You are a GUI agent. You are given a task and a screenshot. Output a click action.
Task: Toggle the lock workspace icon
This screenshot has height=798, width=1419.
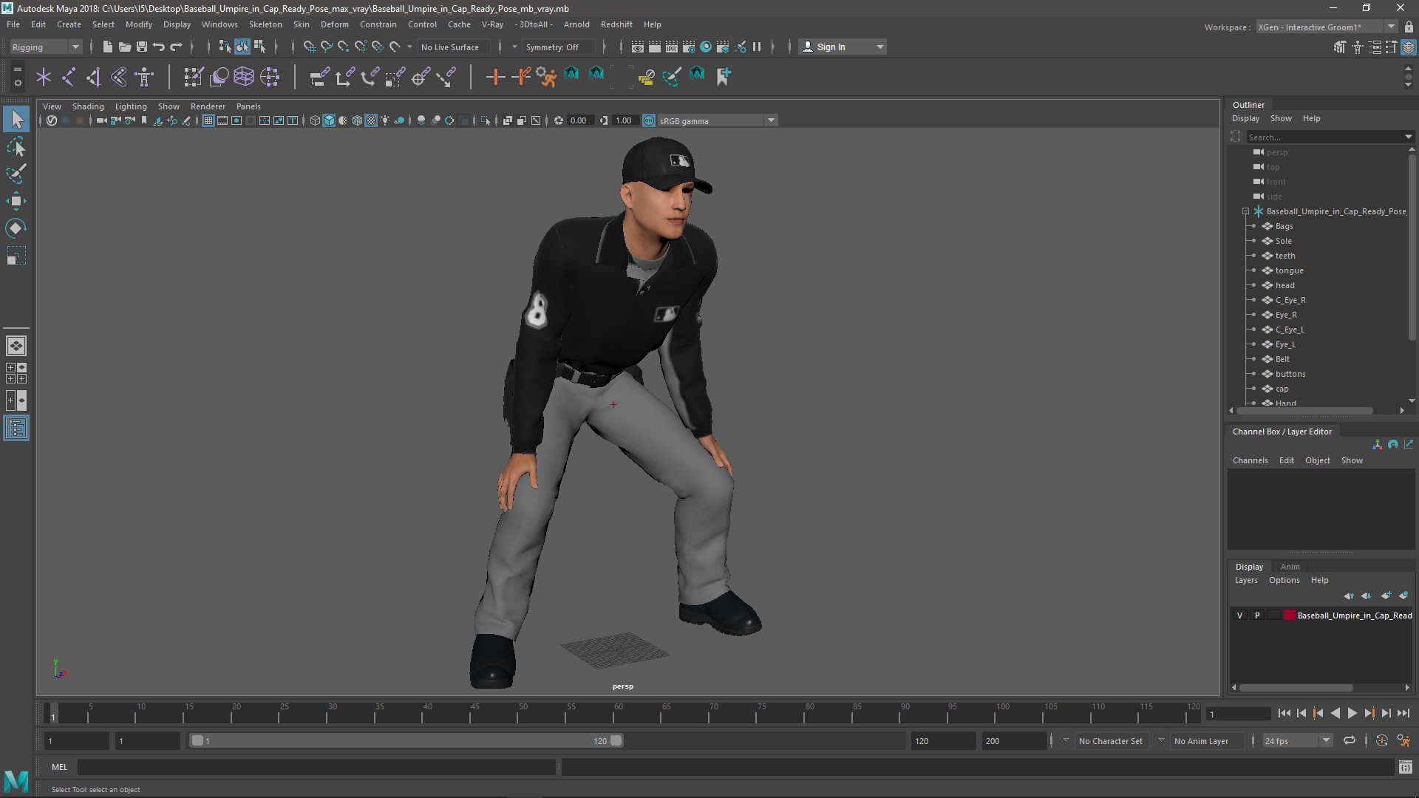click(1409, 27)
